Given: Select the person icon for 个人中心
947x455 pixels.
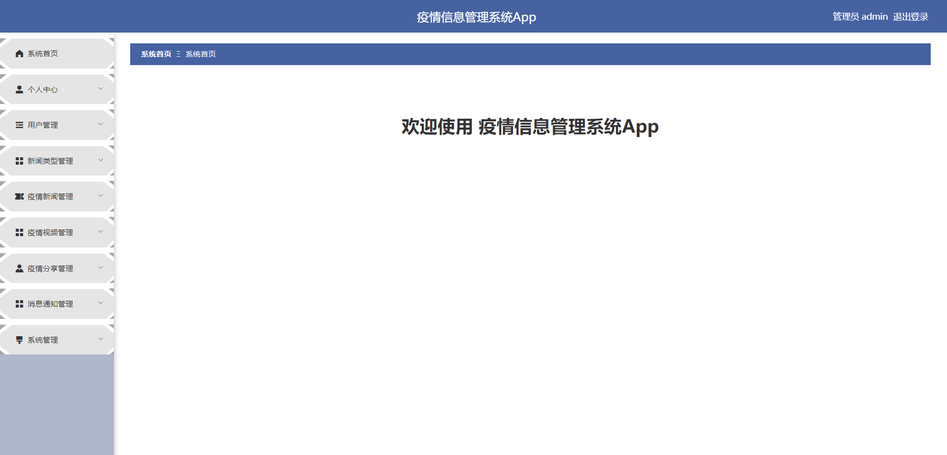Looking at the screenshot, I should point(19,89).
